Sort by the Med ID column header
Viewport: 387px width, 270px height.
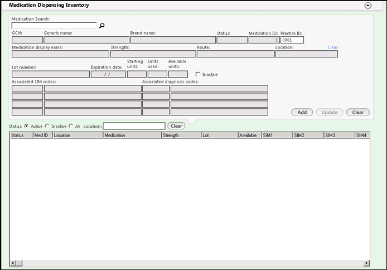tap(43, 135)
